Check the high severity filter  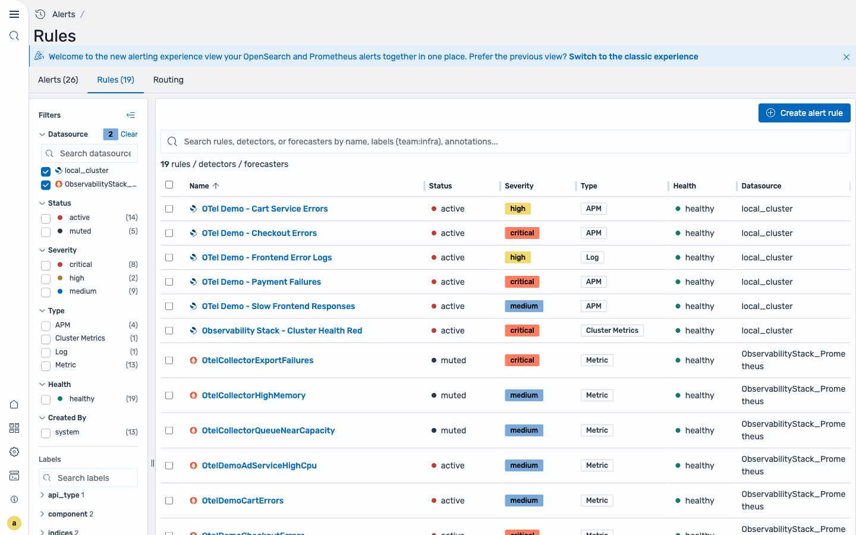[46, 279]
